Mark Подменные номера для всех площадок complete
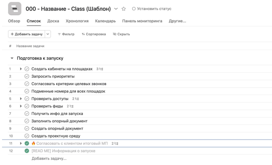Image resolution: width=272 pixels, height=165 pixels. (27, 91)
